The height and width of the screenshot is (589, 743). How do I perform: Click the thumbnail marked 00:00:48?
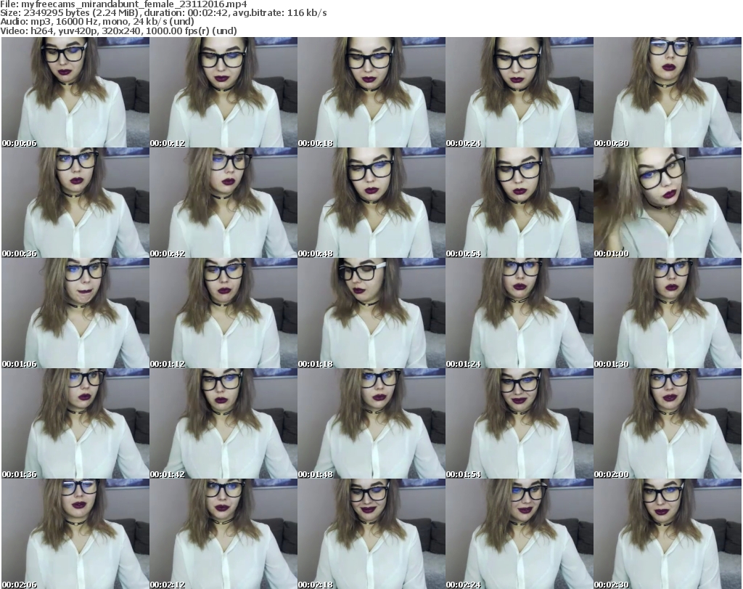(371, 203)
